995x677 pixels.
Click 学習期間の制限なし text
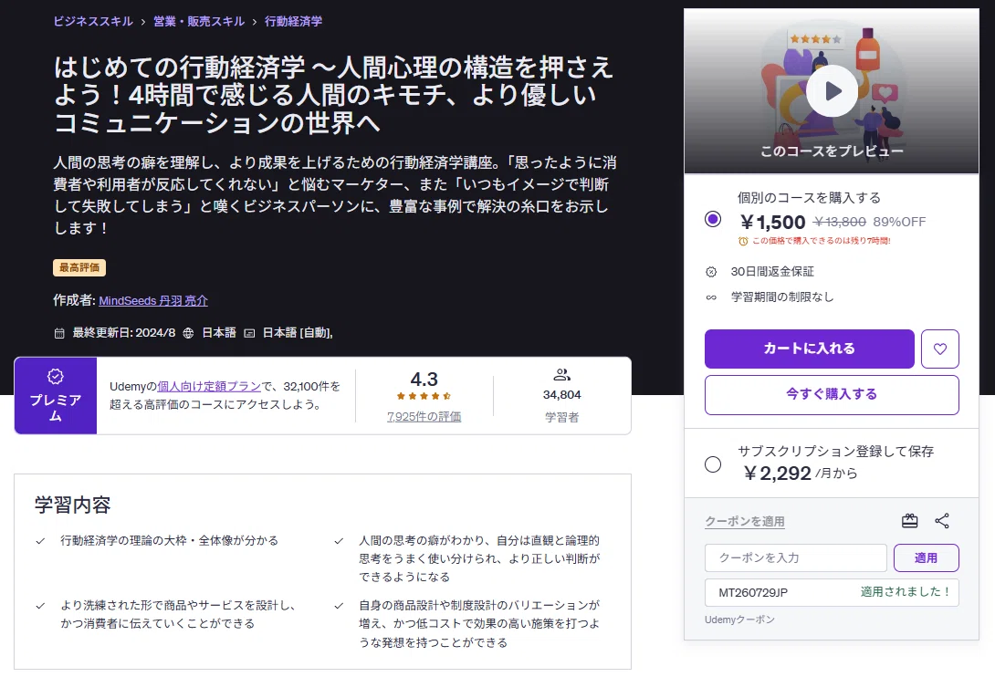coord(782,297)
